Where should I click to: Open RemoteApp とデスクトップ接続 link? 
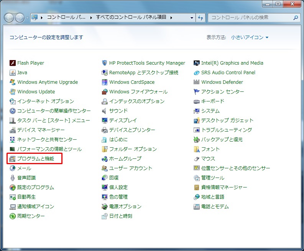pos(144,73)
